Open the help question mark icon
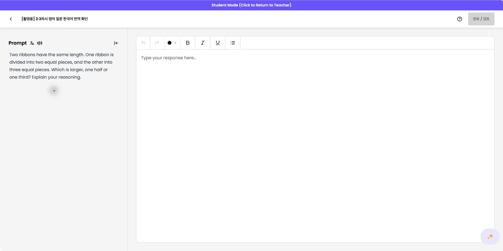The height and width of the screenshot is (251, 503). 460,19
